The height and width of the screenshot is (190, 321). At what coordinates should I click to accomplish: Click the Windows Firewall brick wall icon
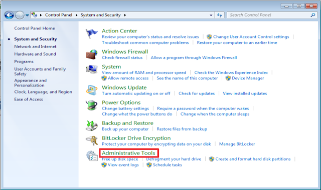[x=91, y=54]
